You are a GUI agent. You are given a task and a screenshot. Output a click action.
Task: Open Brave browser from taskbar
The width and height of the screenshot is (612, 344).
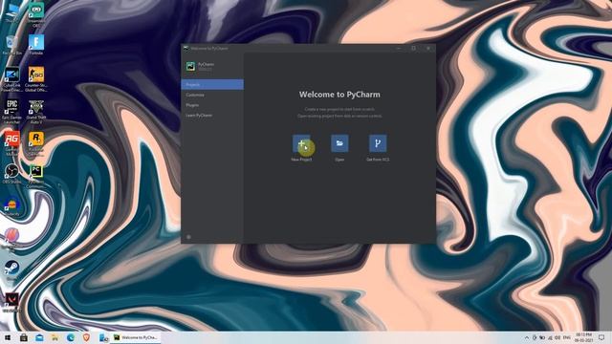[86, 337]
